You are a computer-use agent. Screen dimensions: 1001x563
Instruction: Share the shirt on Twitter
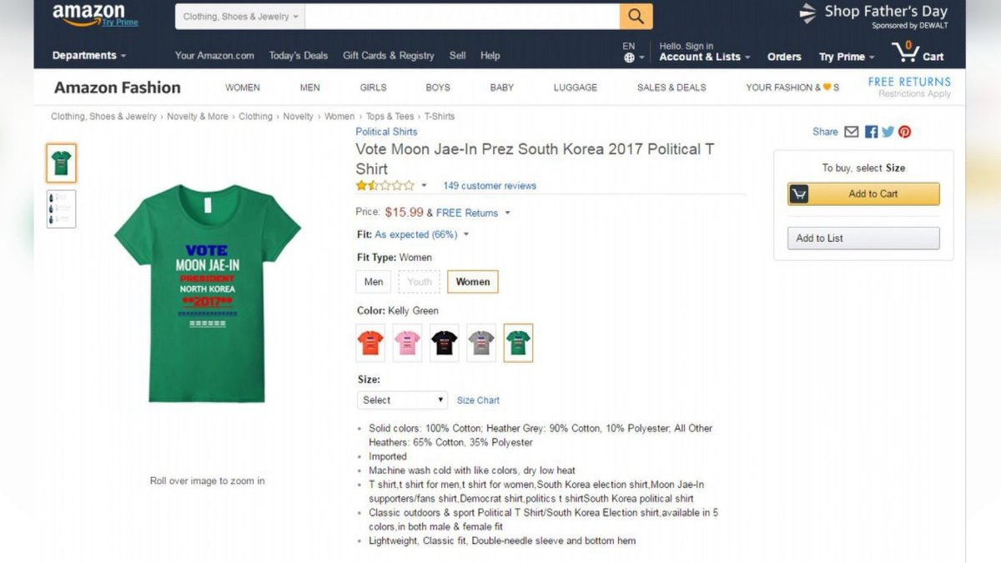[888, 132]
